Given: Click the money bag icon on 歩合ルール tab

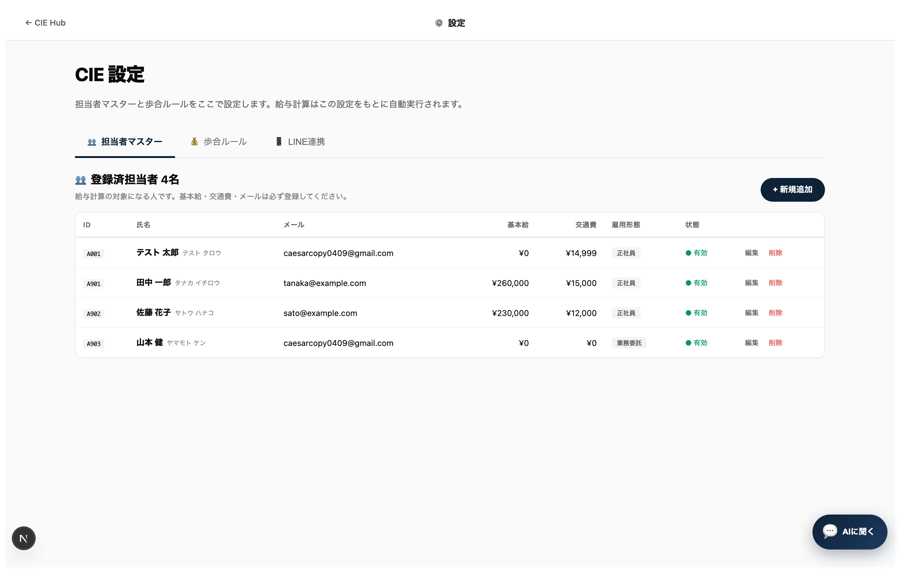Looking at the screenshot, I should tap(194, 141).
